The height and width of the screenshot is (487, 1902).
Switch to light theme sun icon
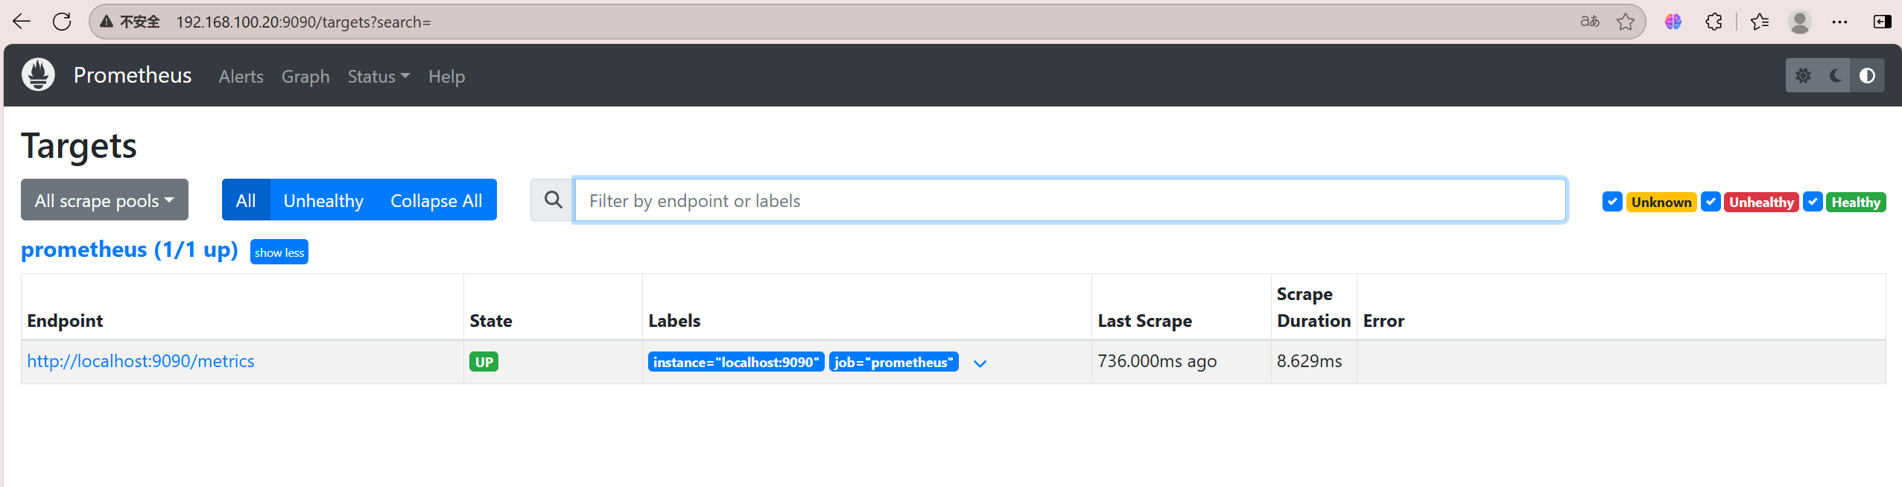click(1803, 75)
